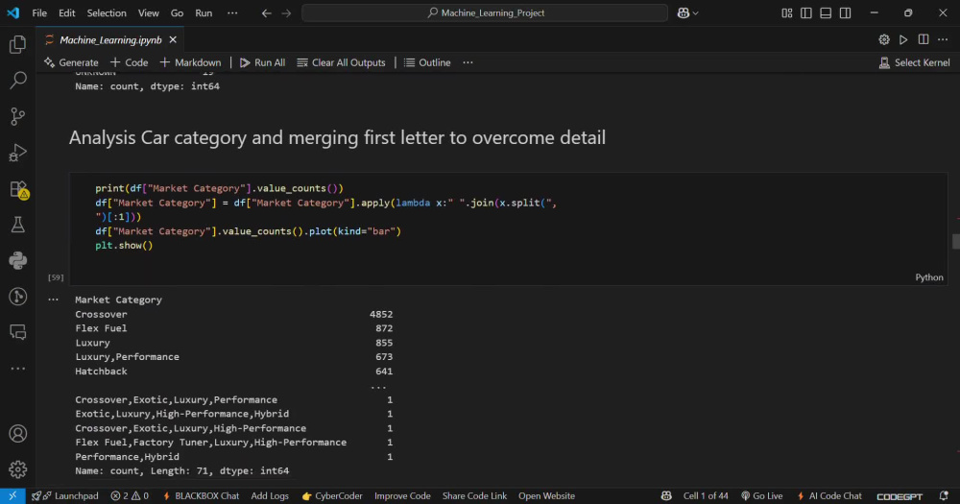Click the run triangle in editor actions
Screen dimensions: 960x504
[x=903, y=39]
